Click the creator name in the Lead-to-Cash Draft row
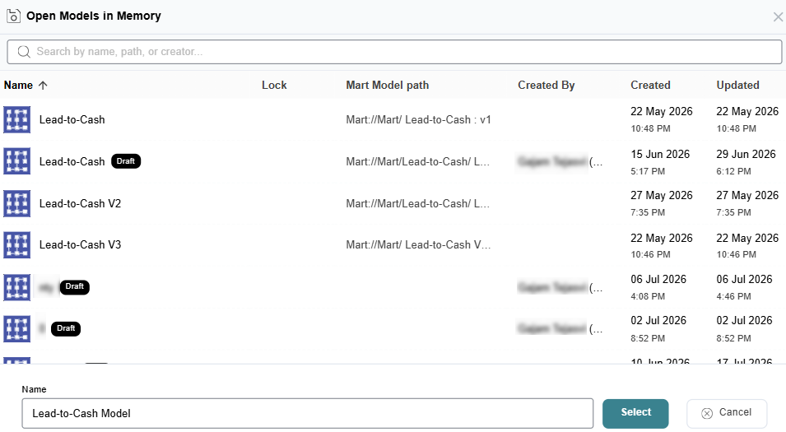This screenshot has width=786, height=432. [560, 162]
